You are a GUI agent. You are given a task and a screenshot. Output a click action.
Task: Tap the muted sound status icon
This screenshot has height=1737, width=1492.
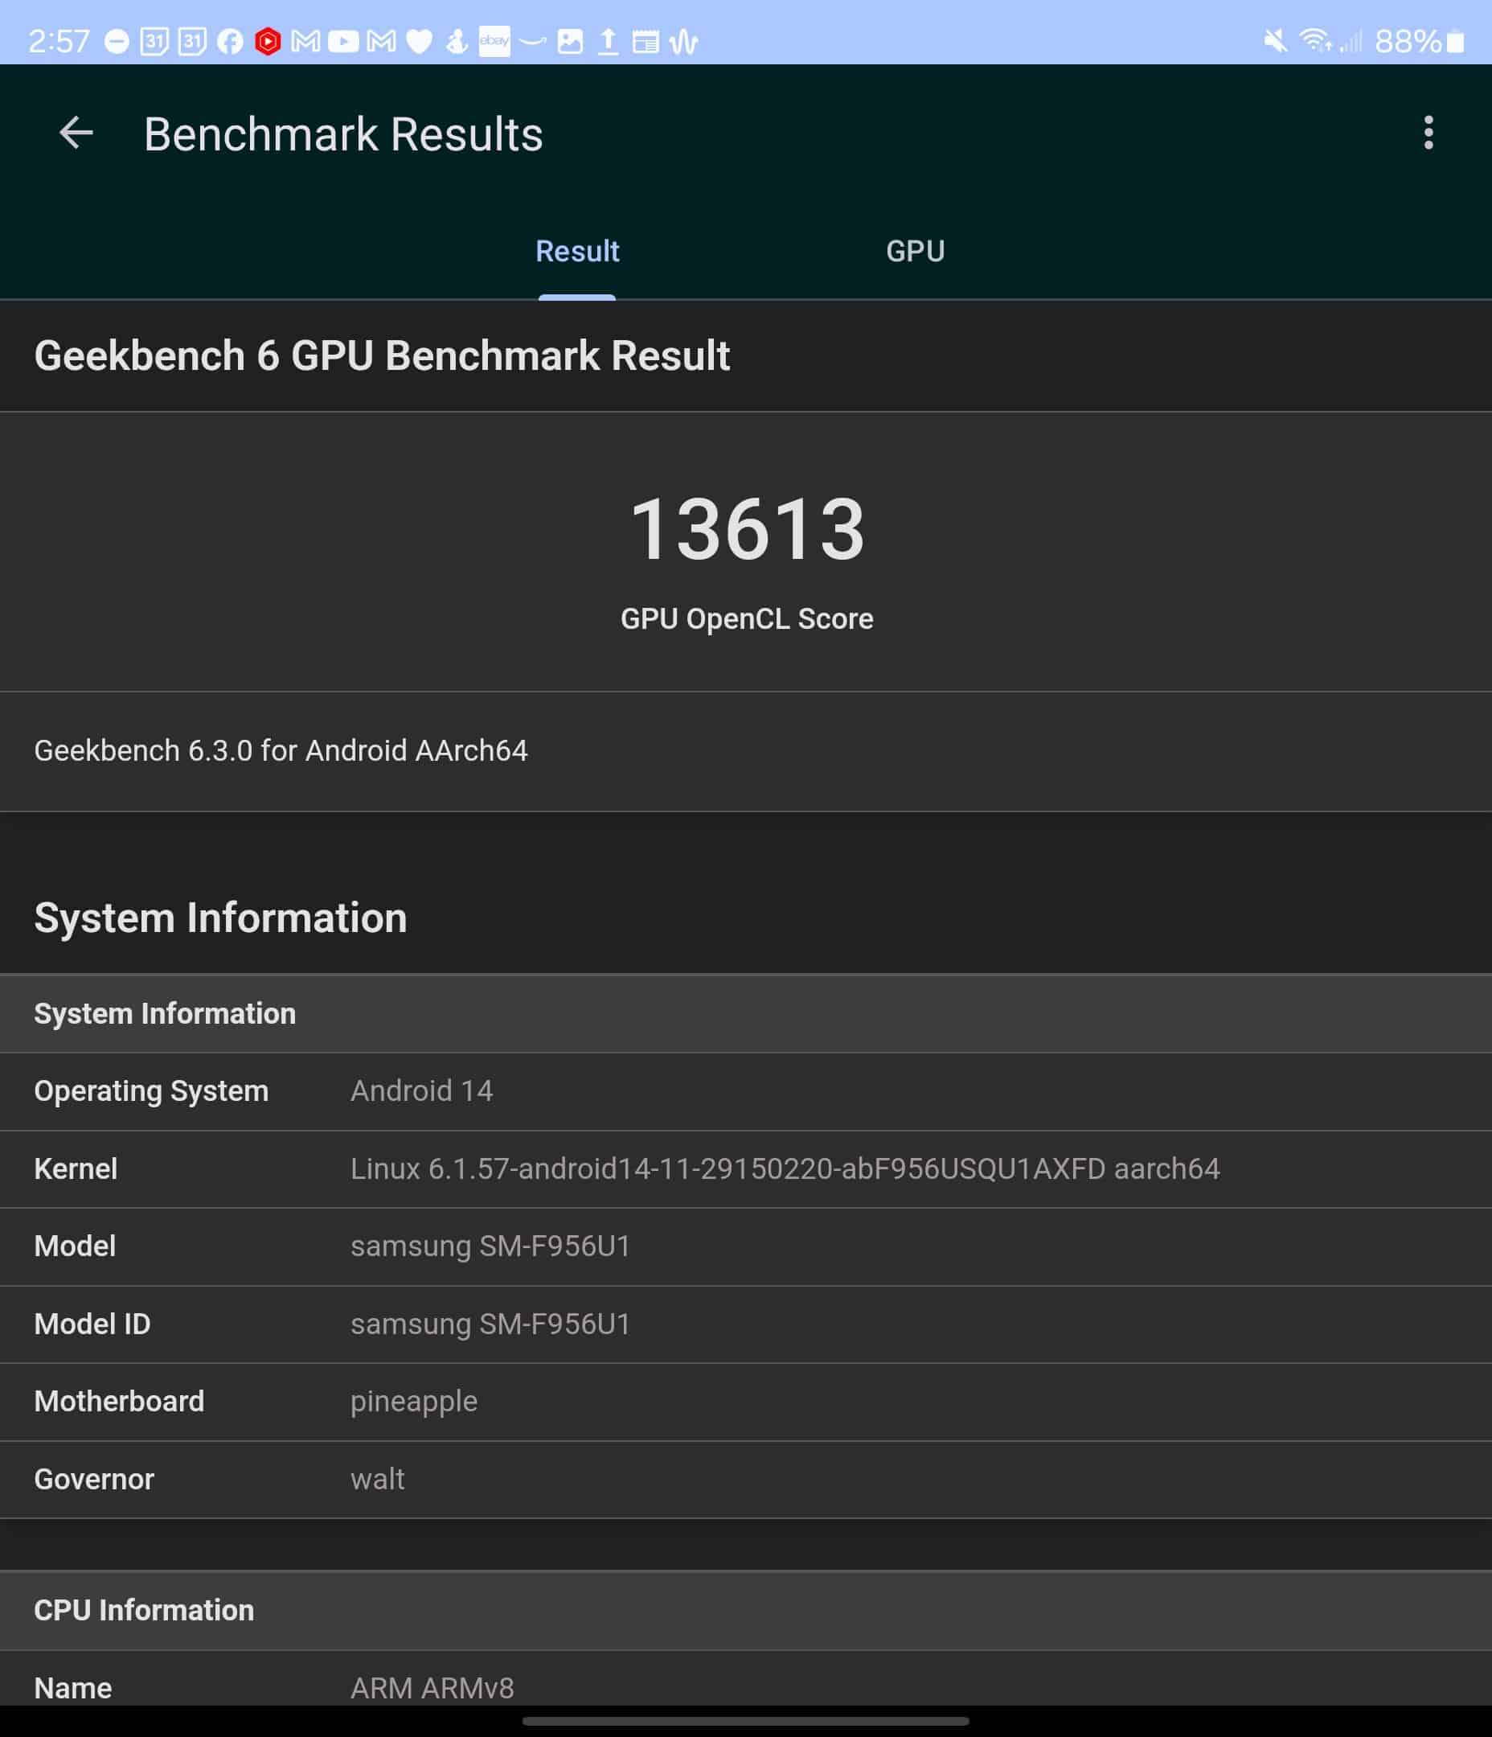pyautogui.click(x=1276, y=40)
